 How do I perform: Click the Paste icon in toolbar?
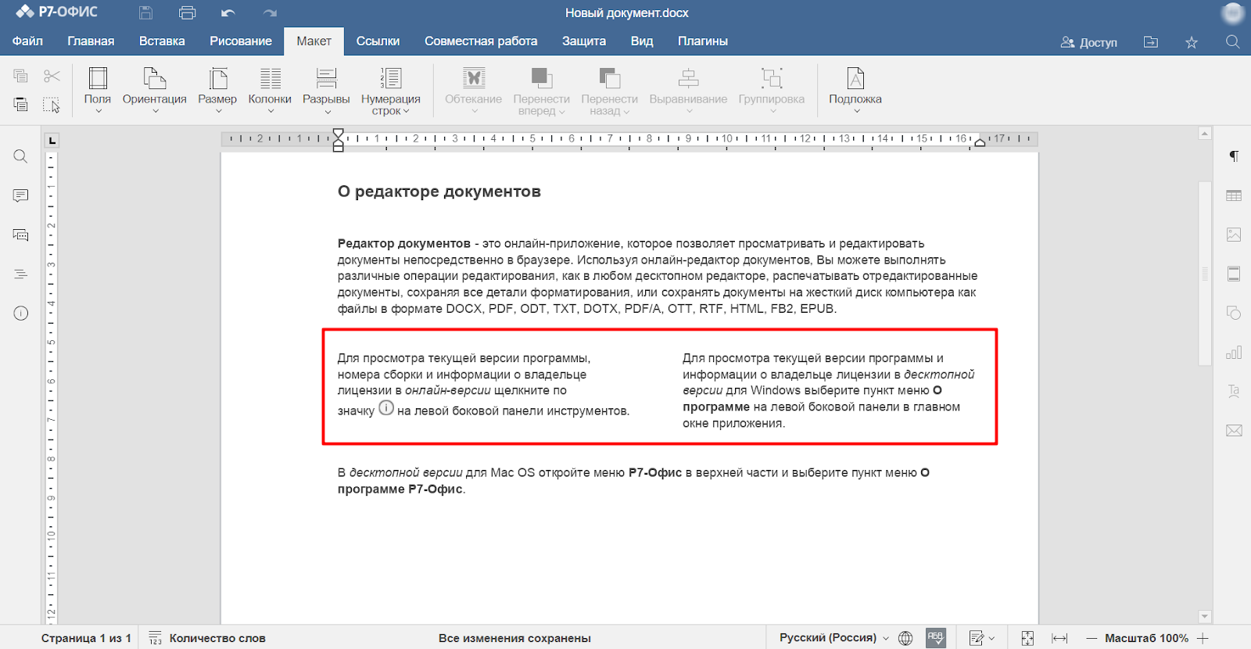coord(21,104)
